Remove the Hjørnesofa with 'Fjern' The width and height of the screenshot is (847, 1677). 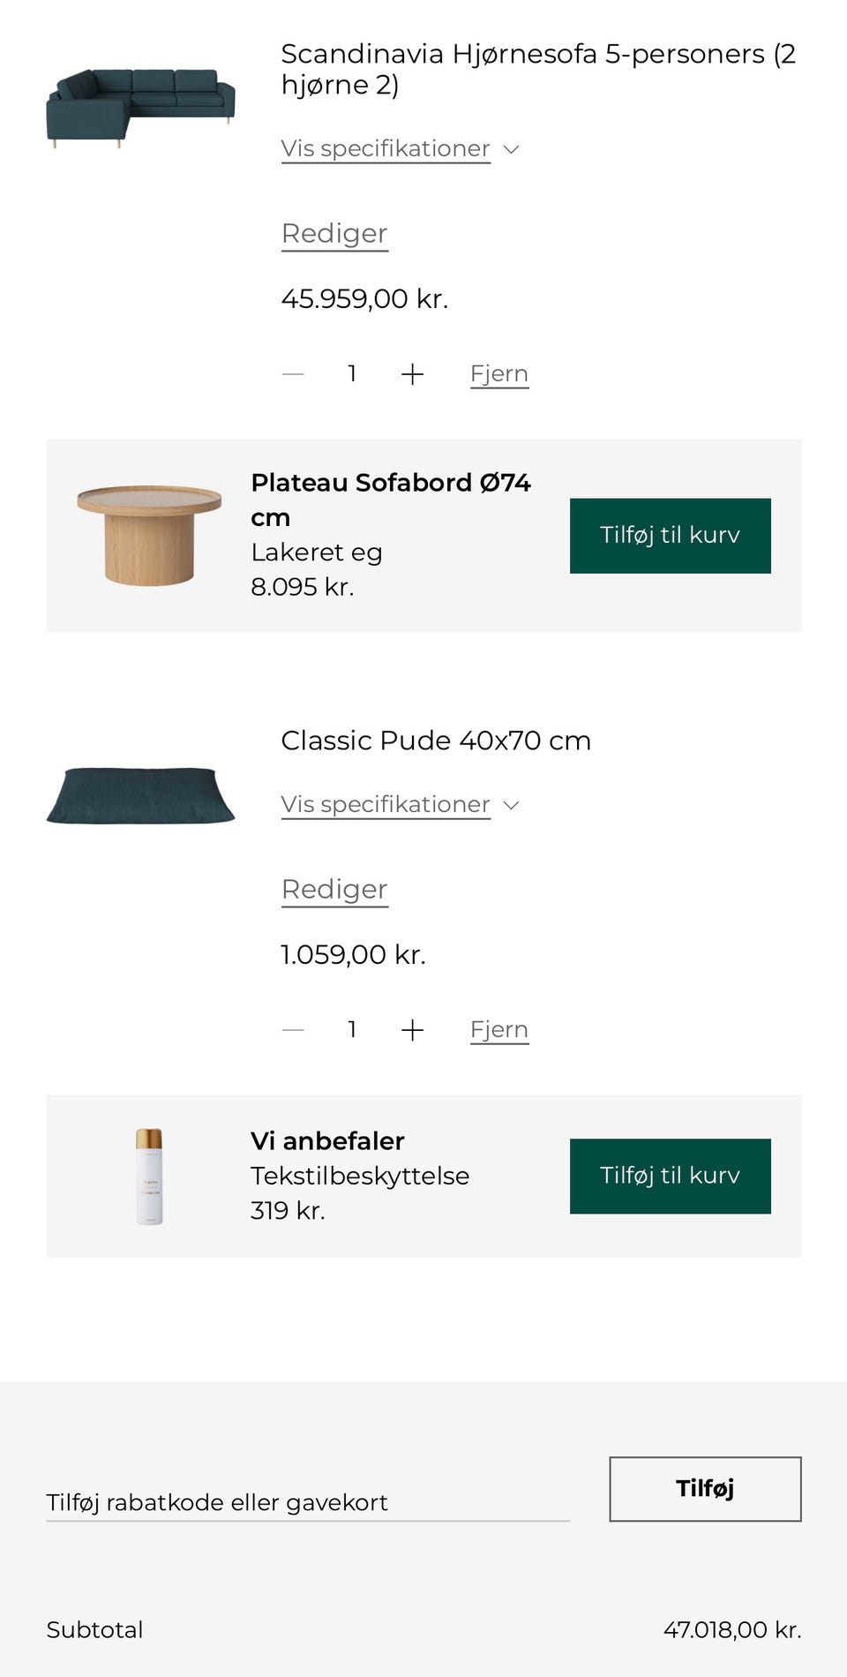pyautogui.click(x=499, y=372)
